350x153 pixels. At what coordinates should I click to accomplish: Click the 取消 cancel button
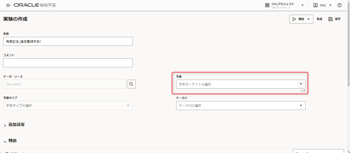(319, 19)
